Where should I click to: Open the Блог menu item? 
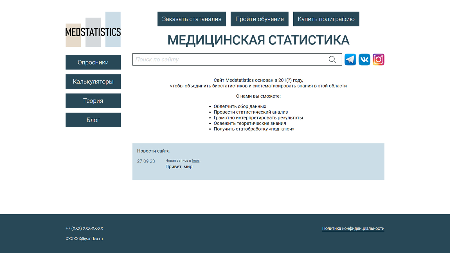click(x=93, y=120)
